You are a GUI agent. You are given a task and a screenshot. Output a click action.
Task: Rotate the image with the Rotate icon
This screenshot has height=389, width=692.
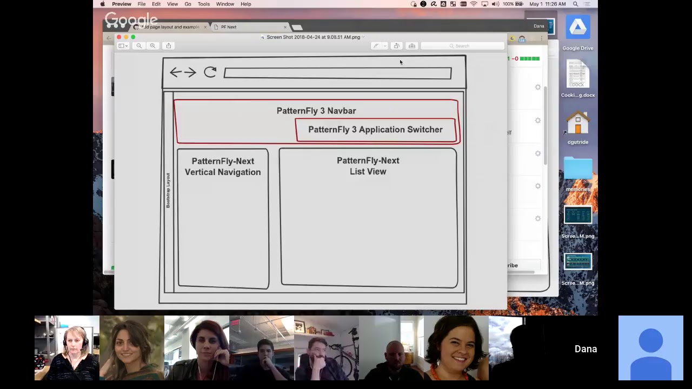pyautogui.click(x=396, y=46)
